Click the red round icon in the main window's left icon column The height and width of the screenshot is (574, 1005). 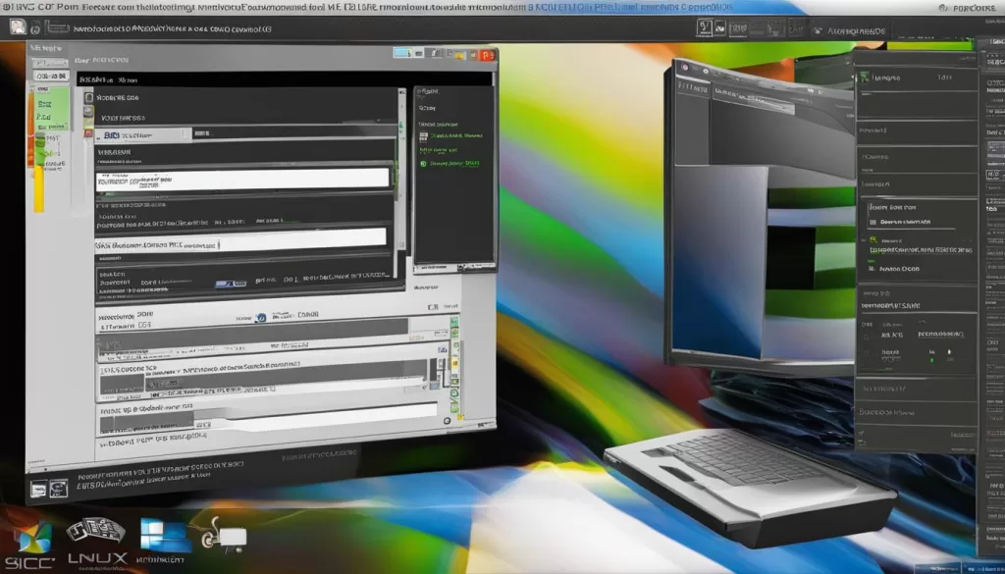[x=88, y=135]
